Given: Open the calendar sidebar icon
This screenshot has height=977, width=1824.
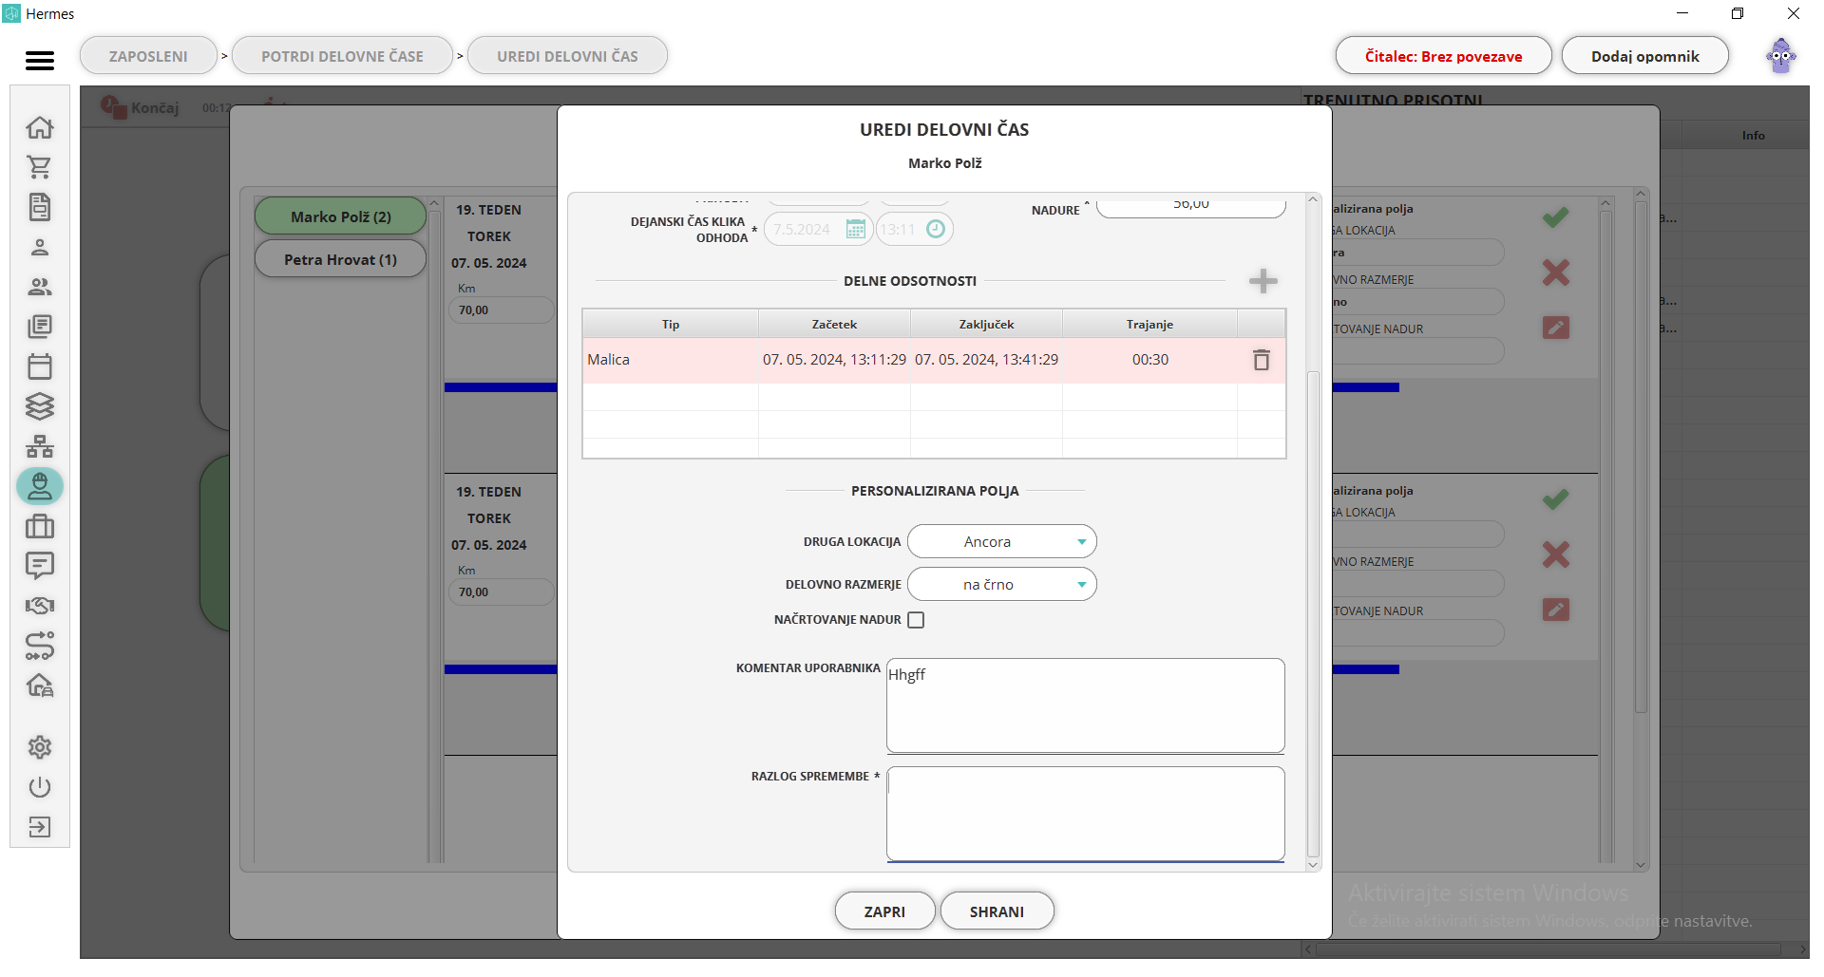Looking at the screenshot, I should pos(40,366).
